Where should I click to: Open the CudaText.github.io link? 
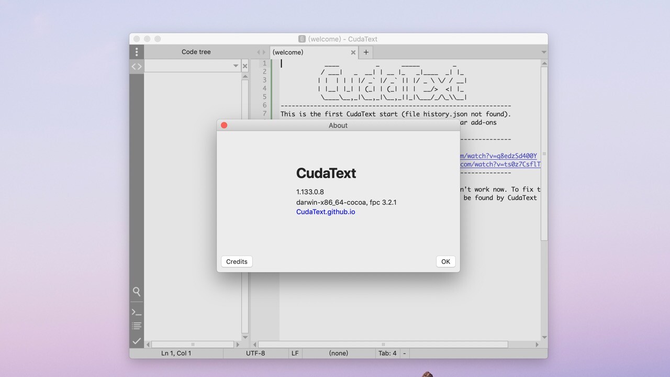click(x=326, y=212)
